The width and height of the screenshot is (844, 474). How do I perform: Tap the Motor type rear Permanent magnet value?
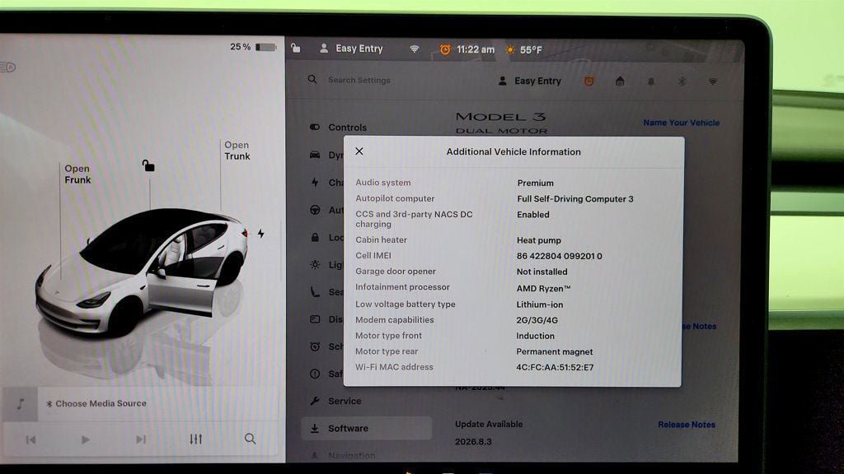pos(555,352)
